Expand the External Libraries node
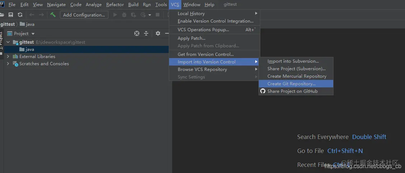Image resolution: width=405 pixels, height=173 pixels. (8, 57)
